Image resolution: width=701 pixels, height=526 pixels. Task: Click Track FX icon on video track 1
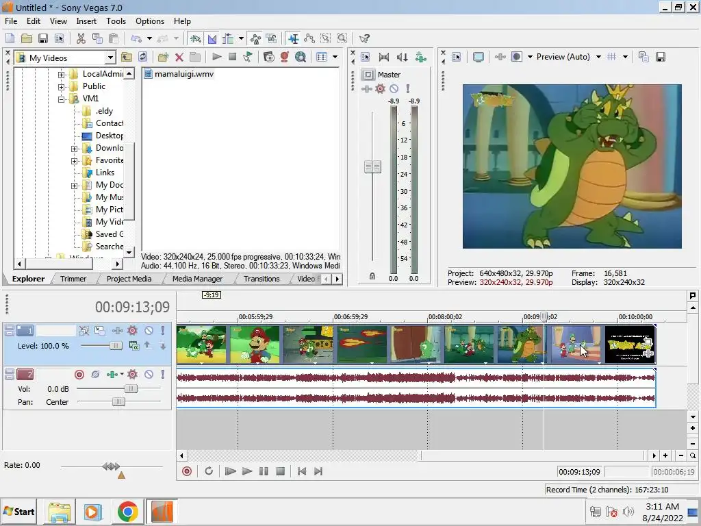click(132, 331)
